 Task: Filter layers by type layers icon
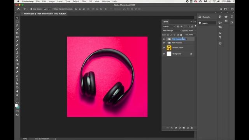click(x=185, y=26)
